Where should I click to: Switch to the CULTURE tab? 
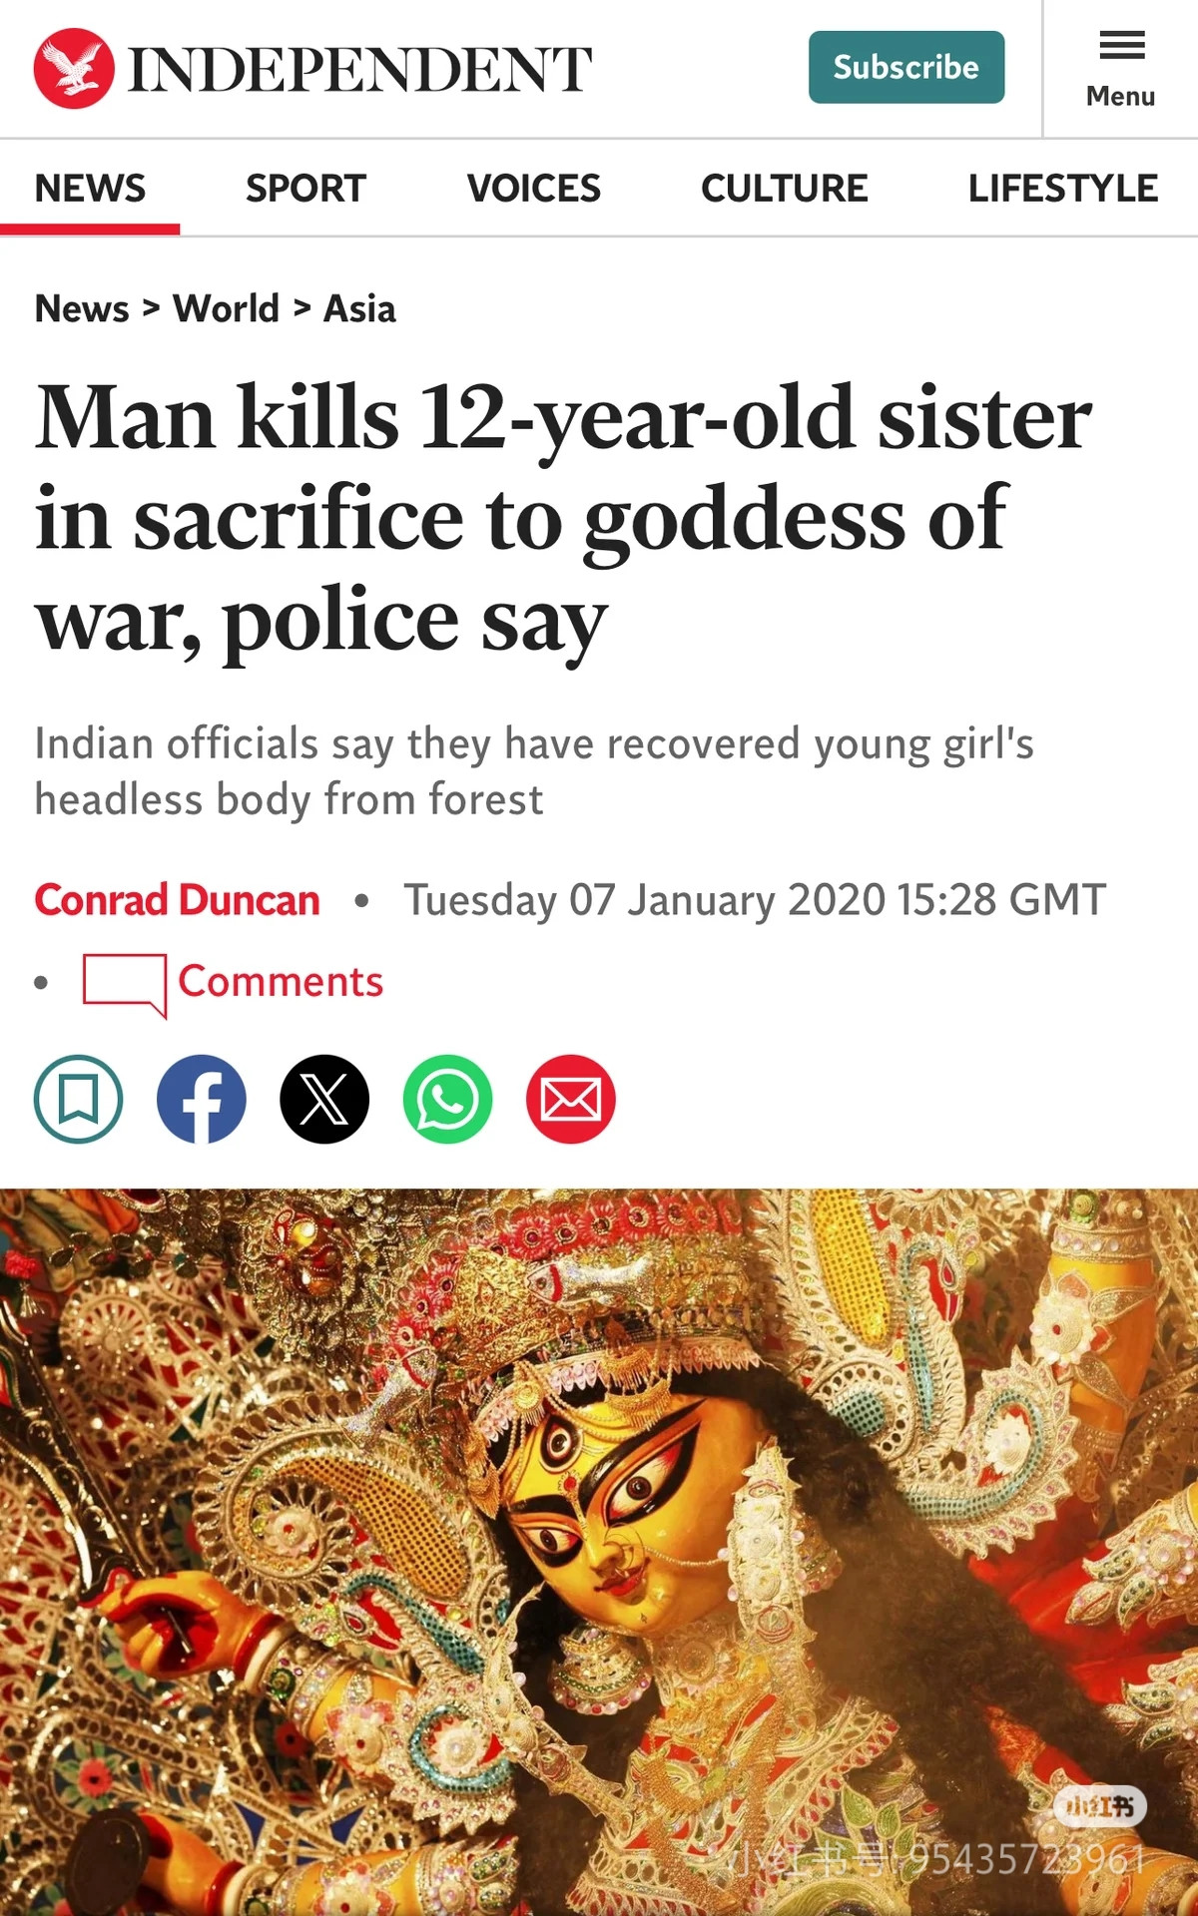click(x=784, y=188)
